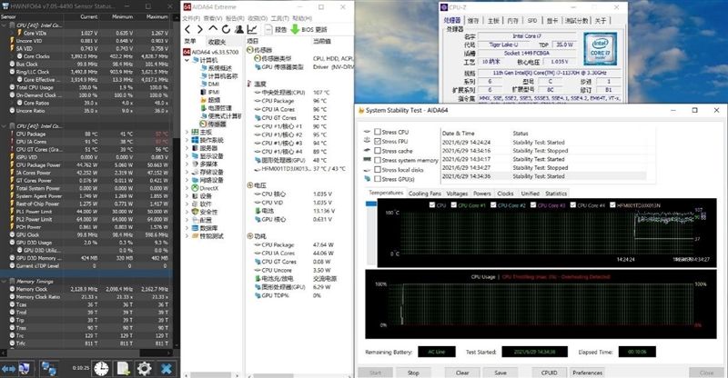Click the AIDA64 back navigation arrow

[189, 29]
